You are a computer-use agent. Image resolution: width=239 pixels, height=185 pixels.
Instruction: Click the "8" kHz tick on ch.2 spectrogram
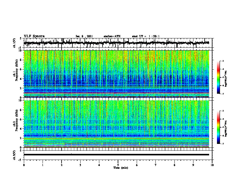click(21, 110)
